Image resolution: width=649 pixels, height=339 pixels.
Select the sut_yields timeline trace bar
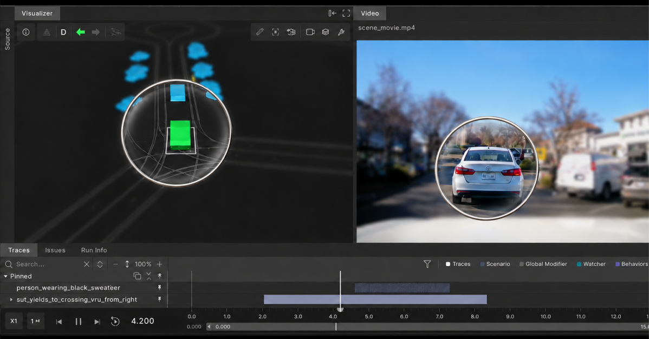pos(375,300)
